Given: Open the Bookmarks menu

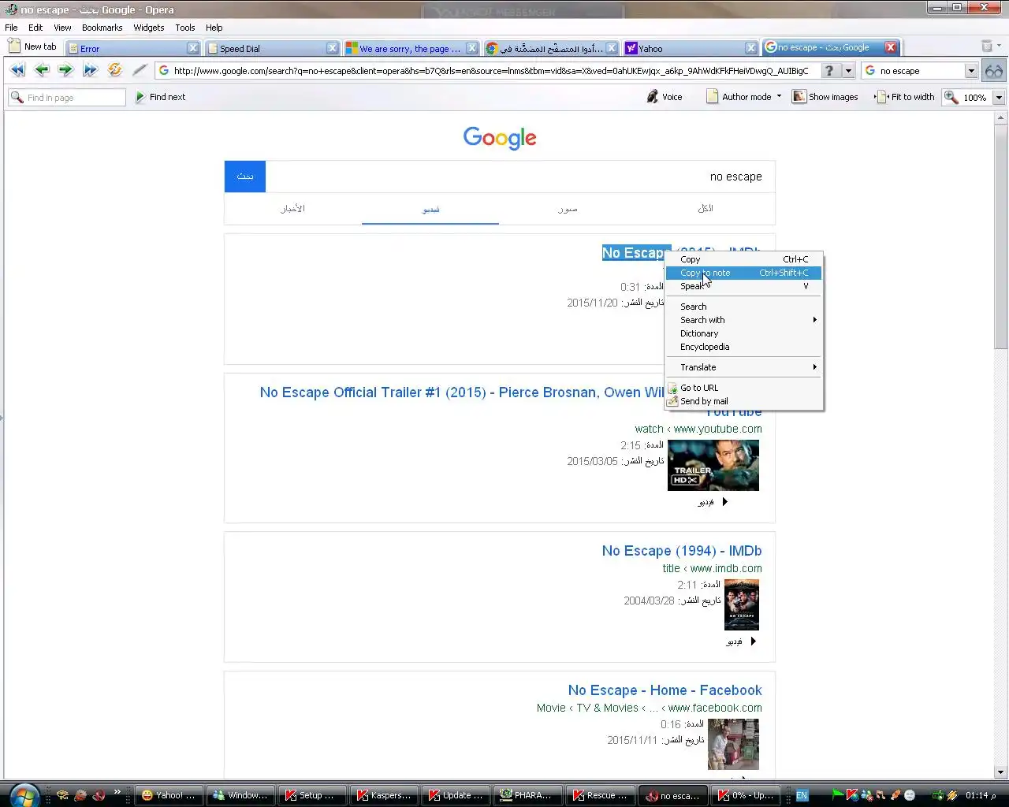Looking at the screenshot, I should pyautogui.click(x=102, y=28).
